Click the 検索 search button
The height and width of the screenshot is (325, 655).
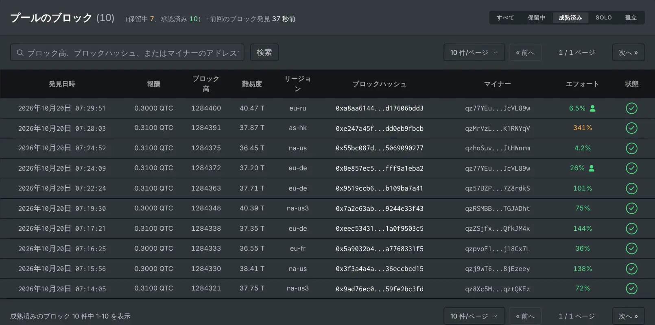tap(264, 52)
